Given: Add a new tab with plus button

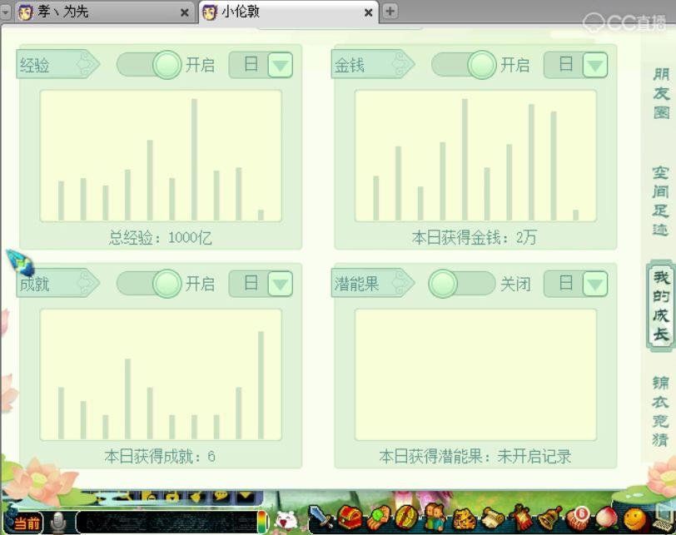Looking at the screenshot, I should tap(390, 11).
